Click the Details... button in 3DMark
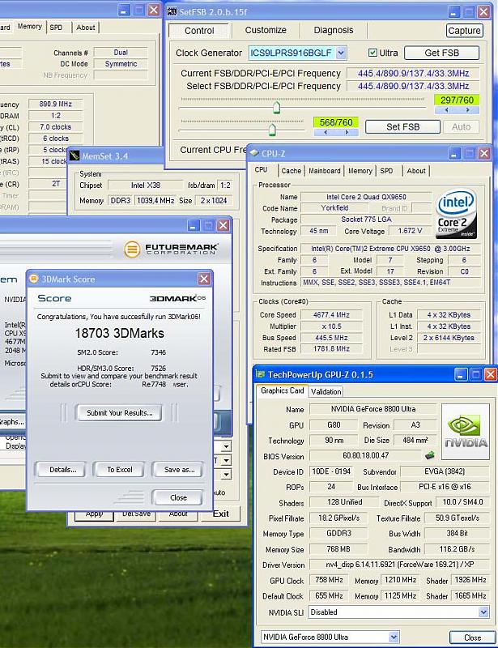 click(62, 470)
